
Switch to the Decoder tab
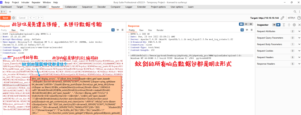(101, 7)
